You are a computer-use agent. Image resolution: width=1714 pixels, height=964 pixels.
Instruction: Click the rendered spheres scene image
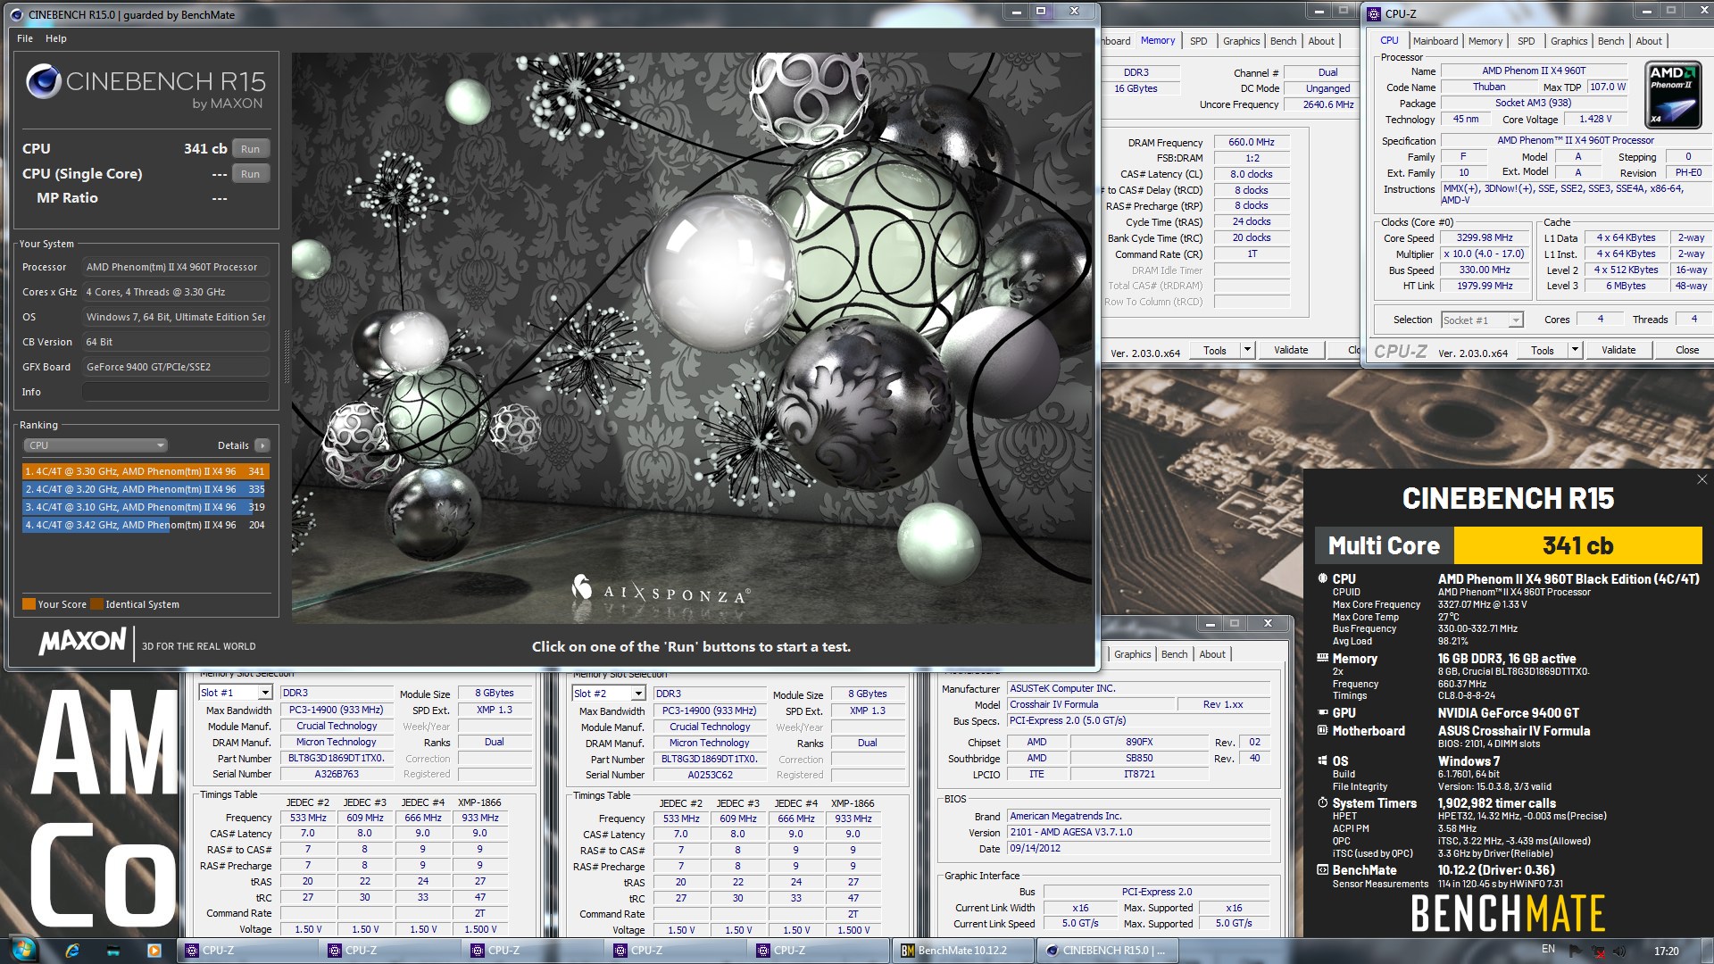tap(692, 337)
